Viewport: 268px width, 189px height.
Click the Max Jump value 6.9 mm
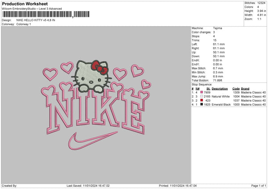pyautogui.click(x=218, y=76)
